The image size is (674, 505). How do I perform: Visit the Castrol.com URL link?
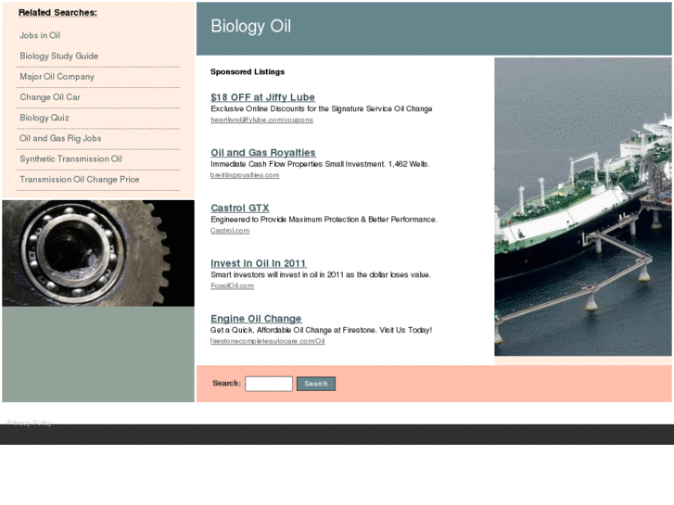click(230, 231)
